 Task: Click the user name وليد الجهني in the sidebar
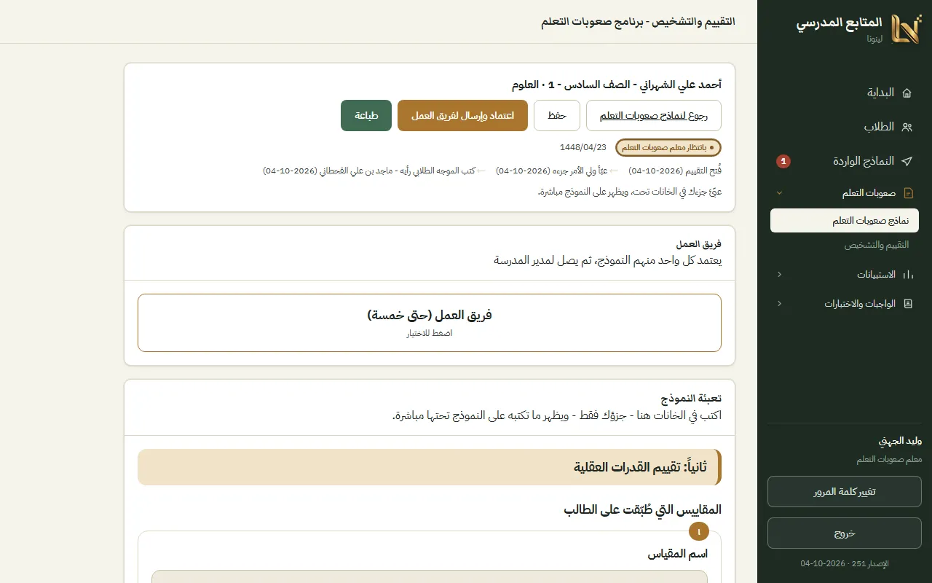coord(900,441)
